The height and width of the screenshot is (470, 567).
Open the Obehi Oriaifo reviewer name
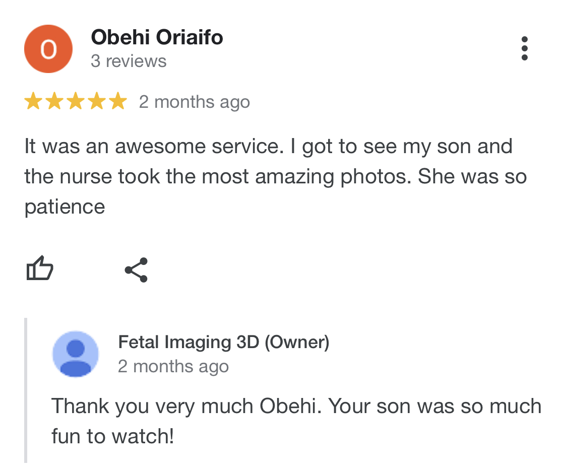coord(157,37)
